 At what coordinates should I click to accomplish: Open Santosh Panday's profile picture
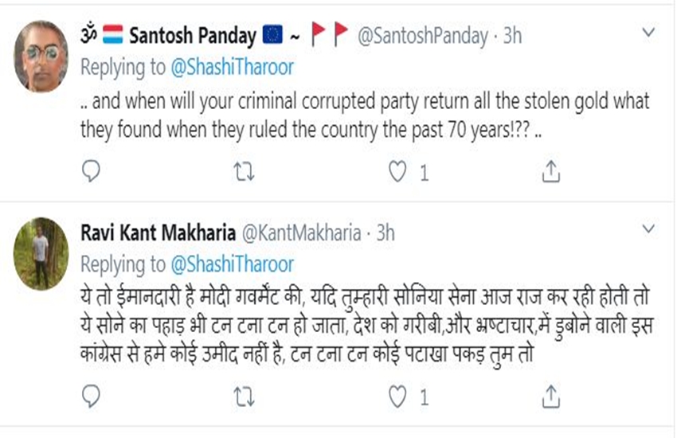tap(41, 56)
